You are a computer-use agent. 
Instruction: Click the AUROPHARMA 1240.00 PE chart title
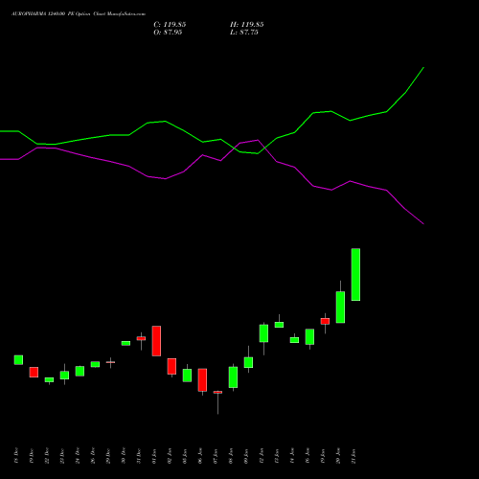tap(79, 14)
